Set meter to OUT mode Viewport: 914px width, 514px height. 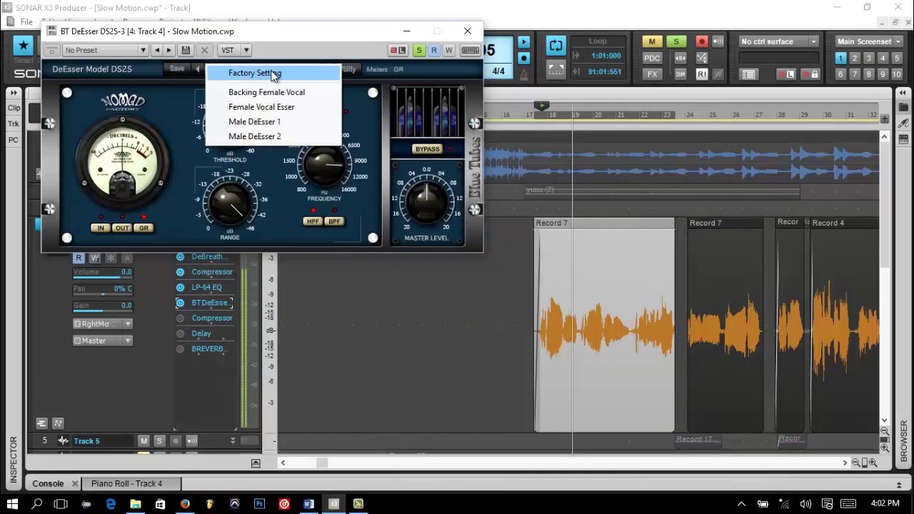[121, 228]
